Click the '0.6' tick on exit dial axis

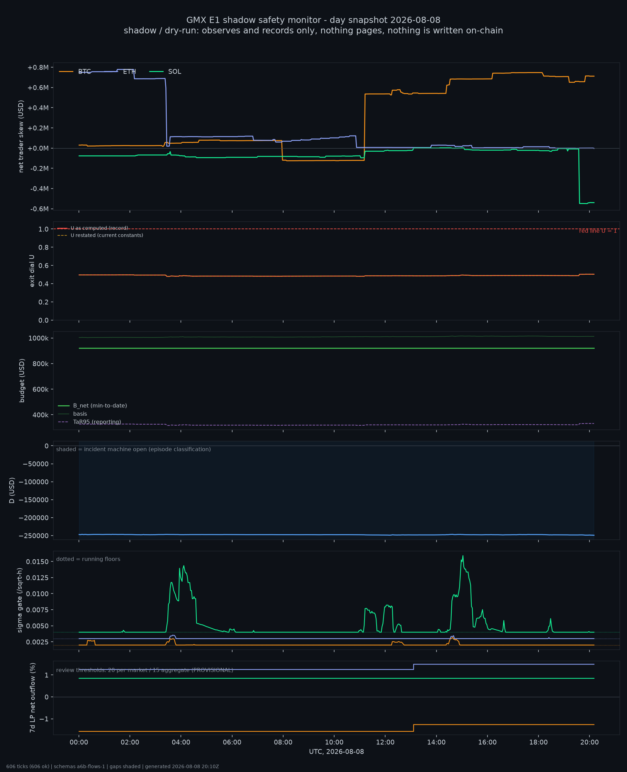click(44, 266)
